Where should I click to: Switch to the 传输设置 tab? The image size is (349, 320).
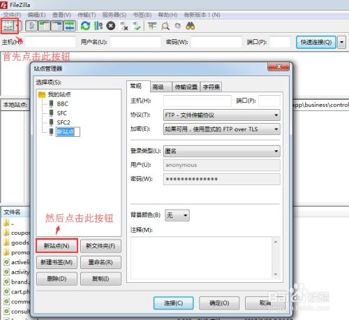tap(186, 87)
